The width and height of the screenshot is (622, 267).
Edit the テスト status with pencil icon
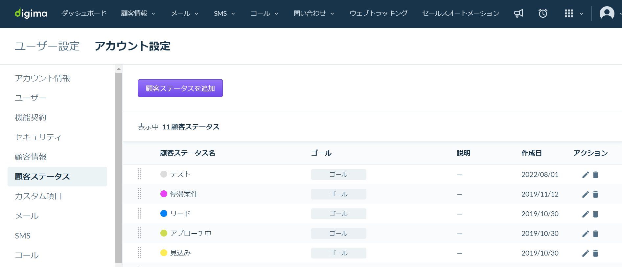click(585, 175)
